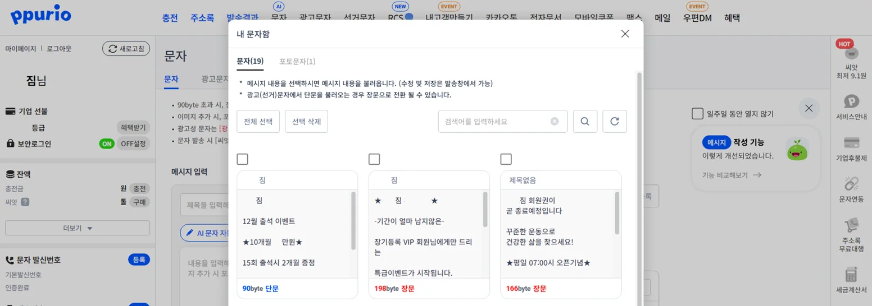Click scrollbar in VIP 회원님 message card
The image size is (872, 306).
click(485, 209)
